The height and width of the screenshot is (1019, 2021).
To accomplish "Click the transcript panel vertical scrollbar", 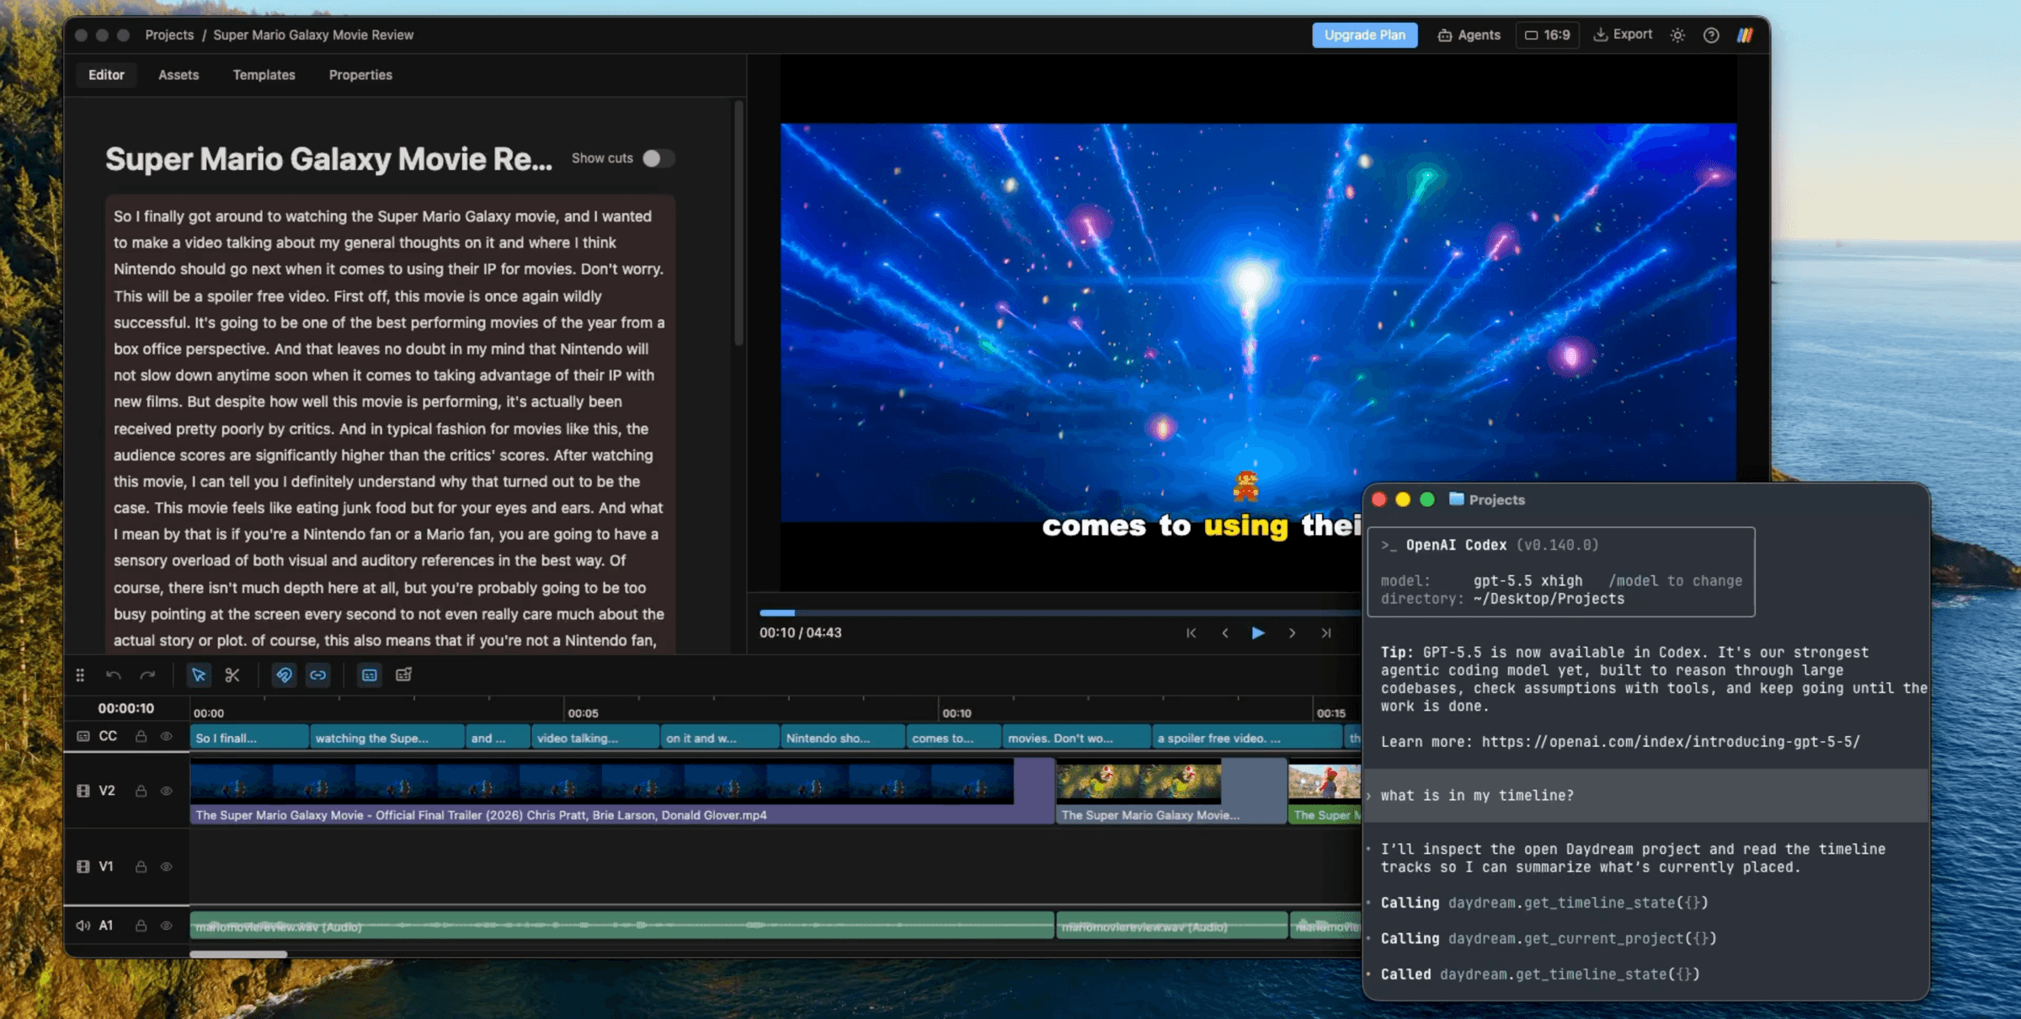I will click(739, 223).
